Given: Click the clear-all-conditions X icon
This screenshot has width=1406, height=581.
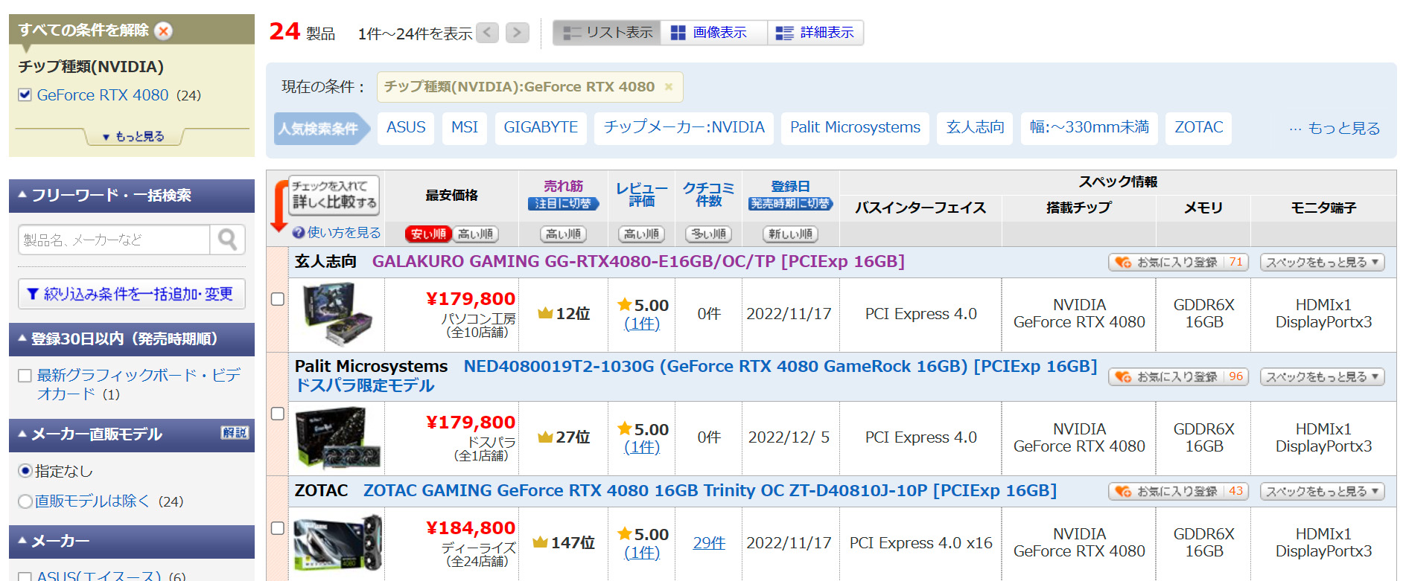Looking at the screenshot, I should (163, 31).
